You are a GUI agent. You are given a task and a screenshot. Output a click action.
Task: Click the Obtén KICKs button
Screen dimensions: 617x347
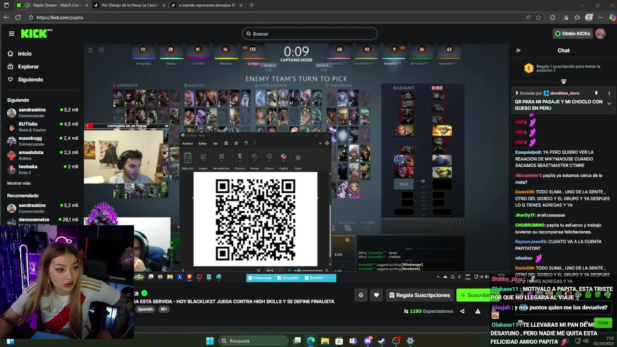click(573, 34)
